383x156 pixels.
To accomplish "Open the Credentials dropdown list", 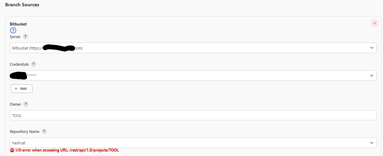I will pyautogui.click(x=193, y=75).
